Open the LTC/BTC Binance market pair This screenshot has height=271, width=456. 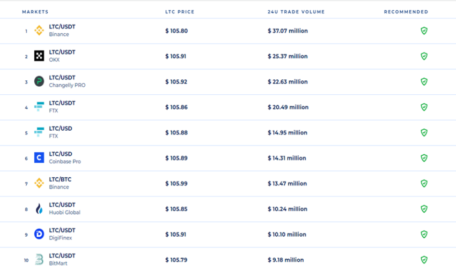click(x=60, y=179)
